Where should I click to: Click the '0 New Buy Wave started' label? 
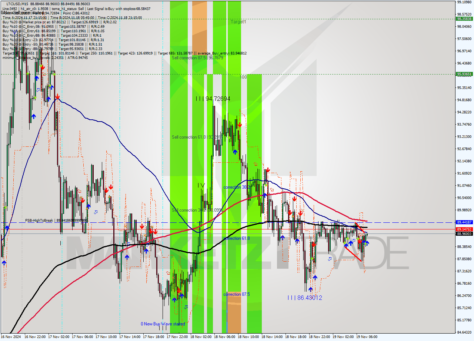[x=163, y=324]
